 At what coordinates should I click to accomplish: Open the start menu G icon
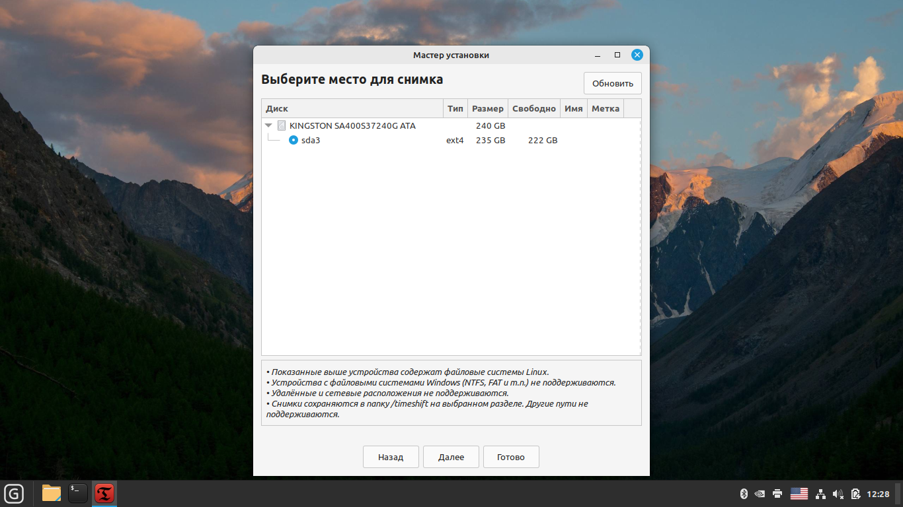tap(14, 493)
